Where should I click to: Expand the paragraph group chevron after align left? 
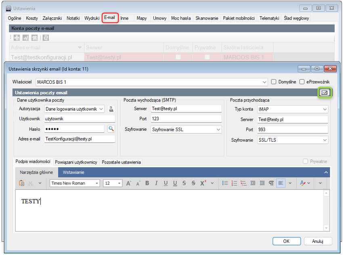point(290,183)
